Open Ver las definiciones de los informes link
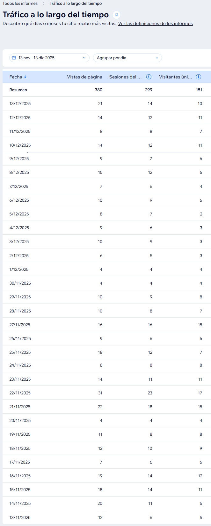This screenshot has height=526, width=211. point(155,23)
